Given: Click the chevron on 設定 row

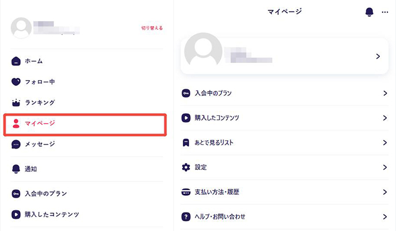Looking at the screenshot, I should click(x=385, y=167).
